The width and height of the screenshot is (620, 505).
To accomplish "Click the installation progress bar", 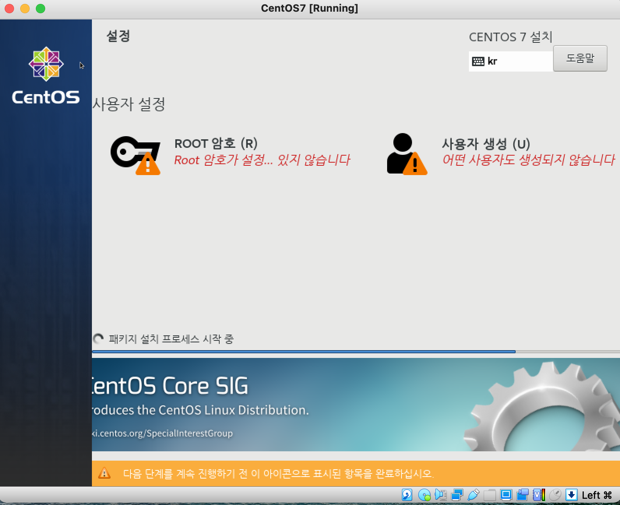I will click(356, 352).
